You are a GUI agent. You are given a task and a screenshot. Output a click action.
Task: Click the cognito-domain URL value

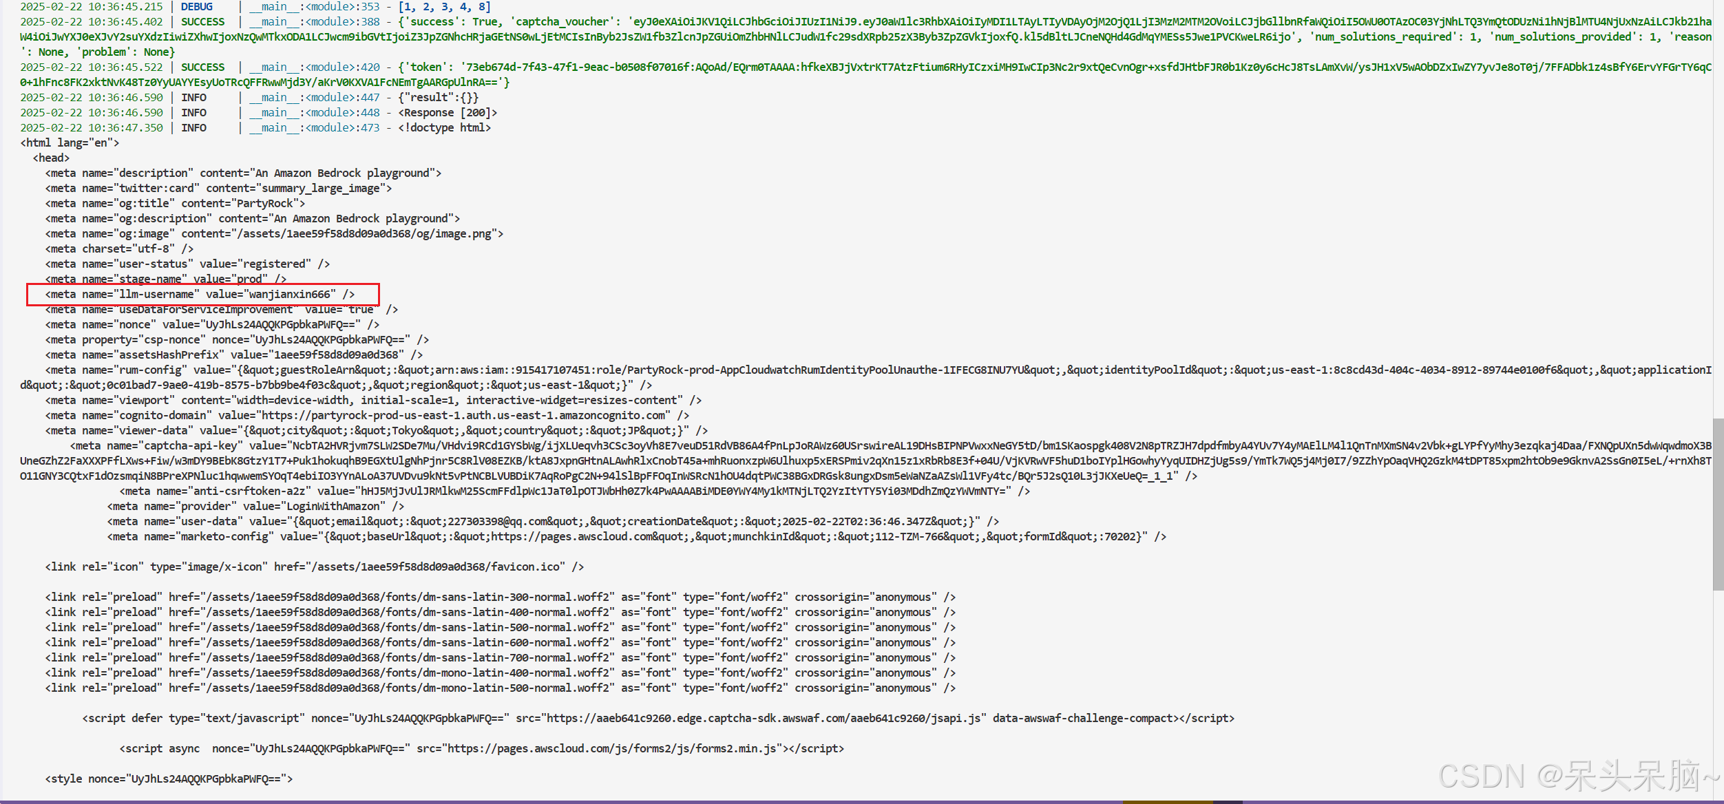tap(463, 416)
